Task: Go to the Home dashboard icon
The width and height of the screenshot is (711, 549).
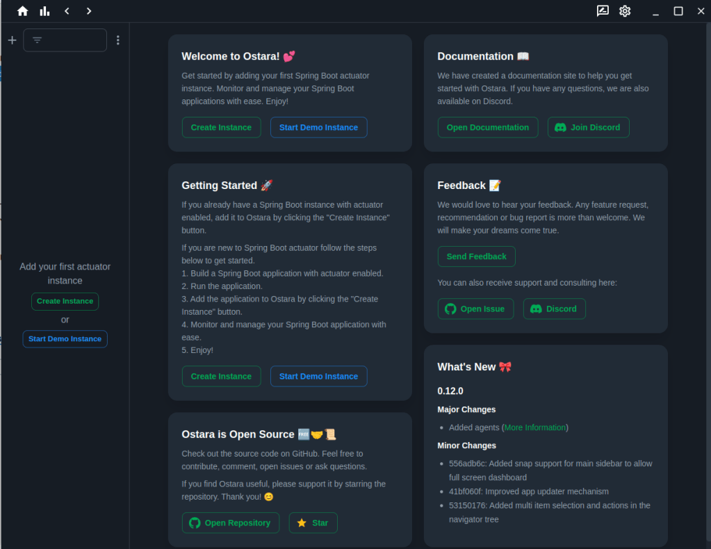Action: (x=23, y=11)
